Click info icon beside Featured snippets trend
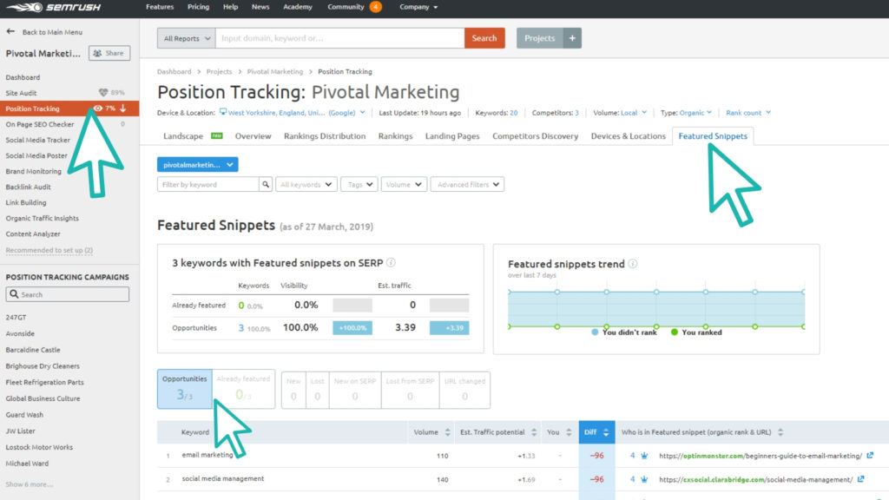 coord(633,264)
